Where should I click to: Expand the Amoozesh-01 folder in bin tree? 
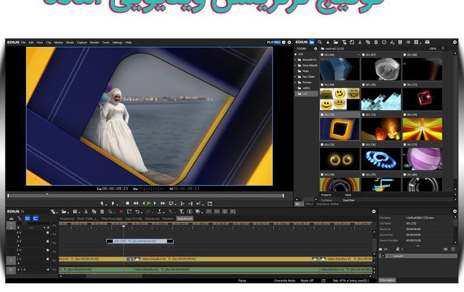[295, 60]
